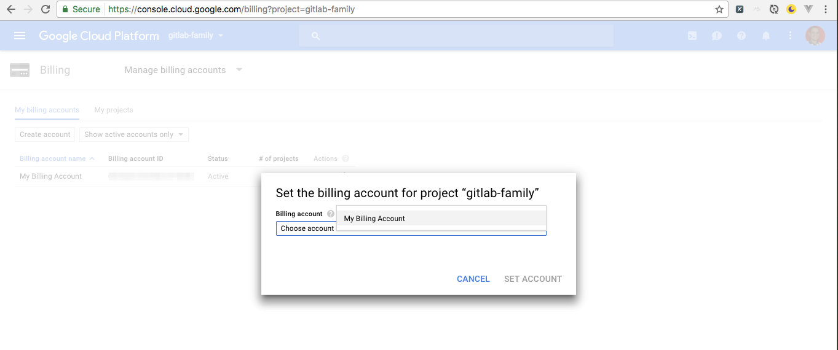Image resolution: width=838 pixels, height=350 pixels.
Task: Open the help question mark icon
Action: coord(741,36)
